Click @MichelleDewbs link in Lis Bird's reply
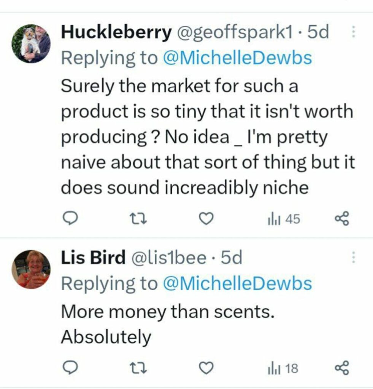 [237, 283]
